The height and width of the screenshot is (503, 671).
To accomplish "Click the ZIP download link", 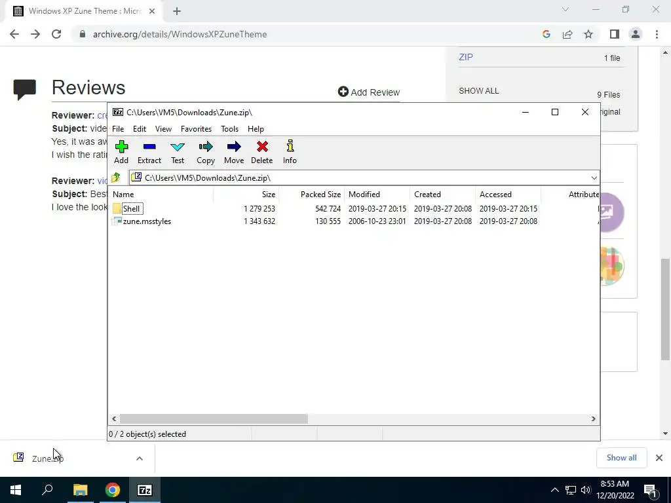I will (x=466, y=58).
